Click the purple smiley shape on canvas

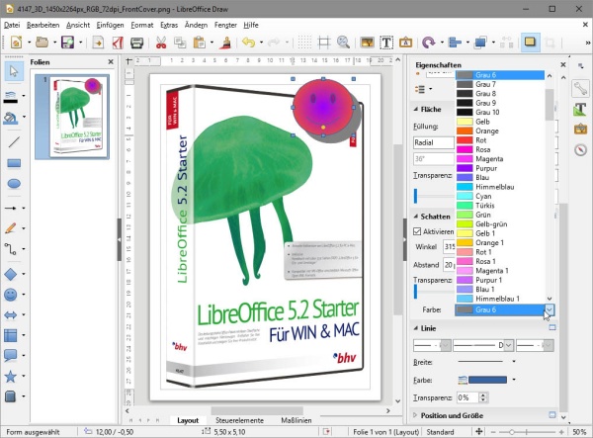323,107
